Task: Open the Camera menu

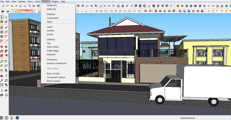Action: [22, 2]
